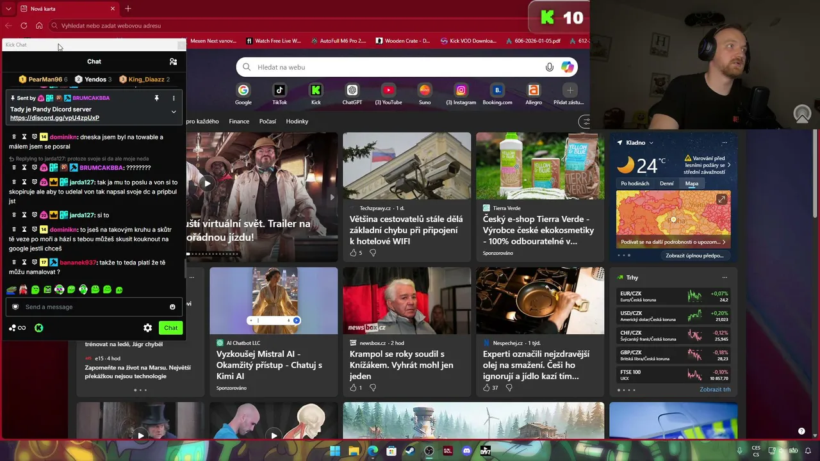The image size is (820, 461).
Task: Select the Denní weather tab
Action: coord(667,183)
